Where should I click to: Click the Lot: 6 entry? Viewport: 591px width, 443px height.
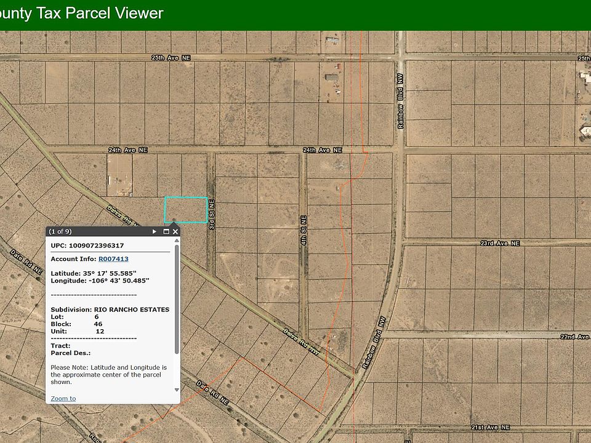pos(74,317)
